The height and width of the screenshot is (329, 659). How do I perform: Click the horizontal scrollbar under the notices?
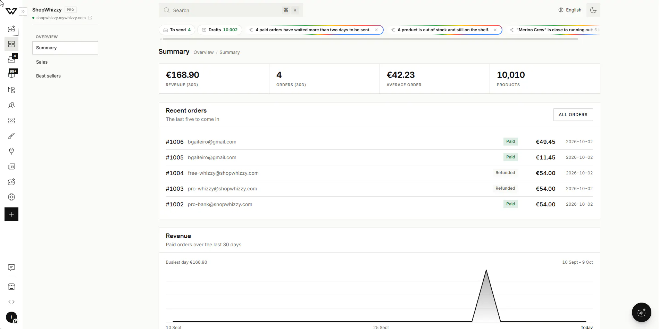(370, 39)
